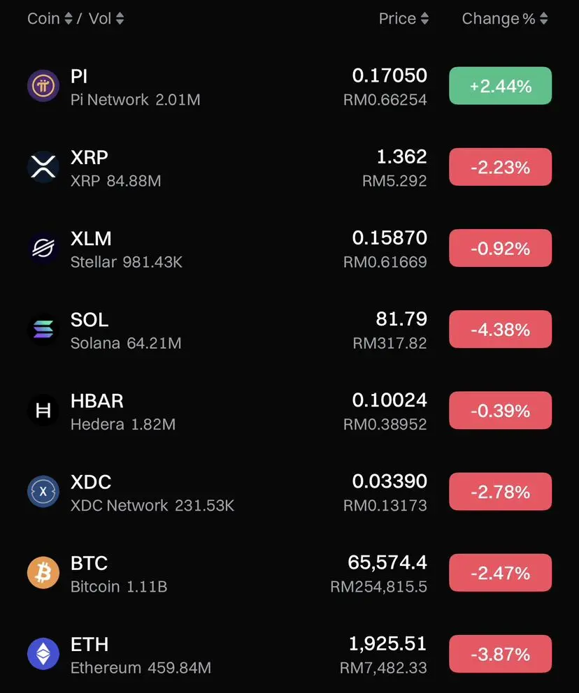The height and width of the screenshot is (693, 579).
Task: Tap the XRP coin logo
Action: point(43,167)
